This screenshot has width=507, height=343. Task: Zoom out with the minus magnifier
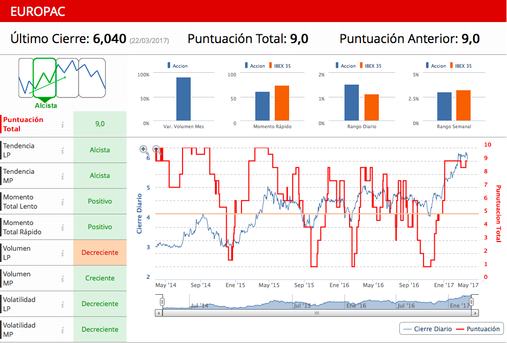(x=157, y=150)
